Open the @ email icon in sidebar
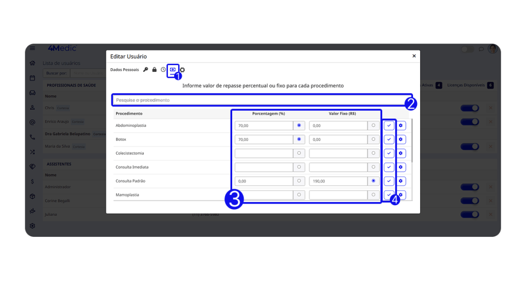The height and width of the screenshot is (281, 526). coord(32,122)
